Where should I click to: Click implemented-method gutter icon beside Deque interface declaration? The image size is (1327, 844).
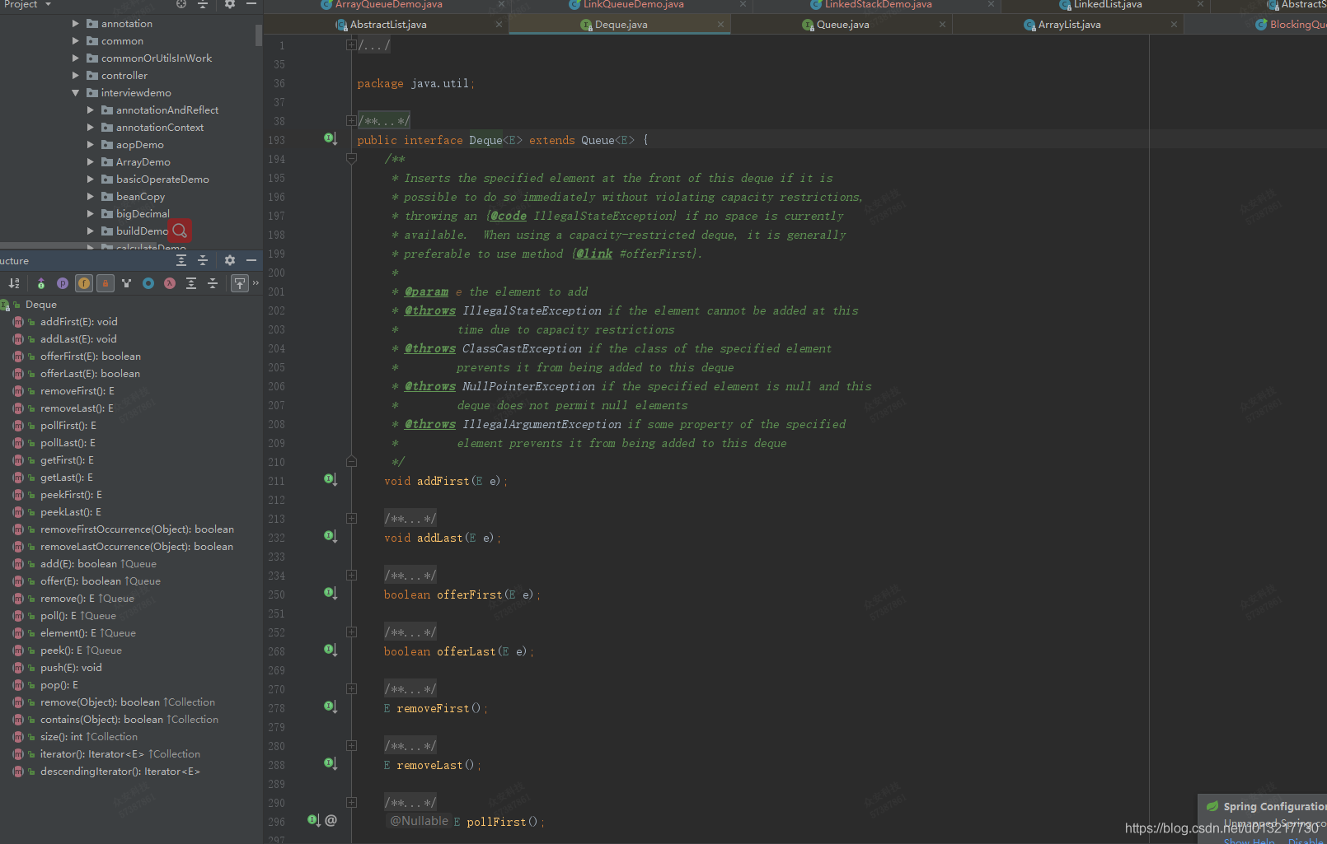click(x=331, y=139)
